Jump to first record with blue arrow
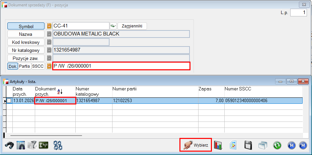Image resolution: width=312 pixels, height=155 pixels. (x=292, y=145)
